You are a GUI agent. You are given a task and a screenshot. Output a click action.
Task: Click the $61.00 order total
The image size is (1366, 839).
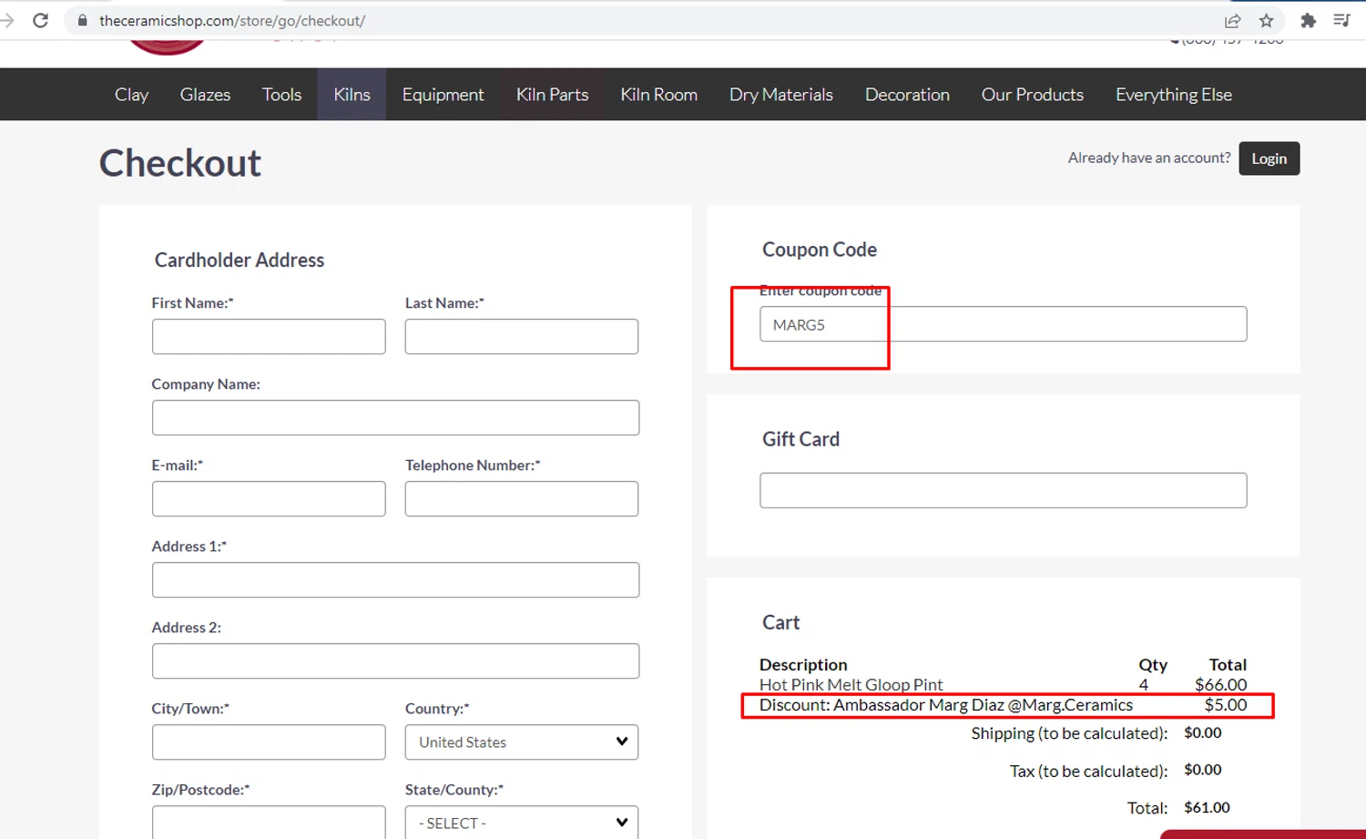point(1207,807)
